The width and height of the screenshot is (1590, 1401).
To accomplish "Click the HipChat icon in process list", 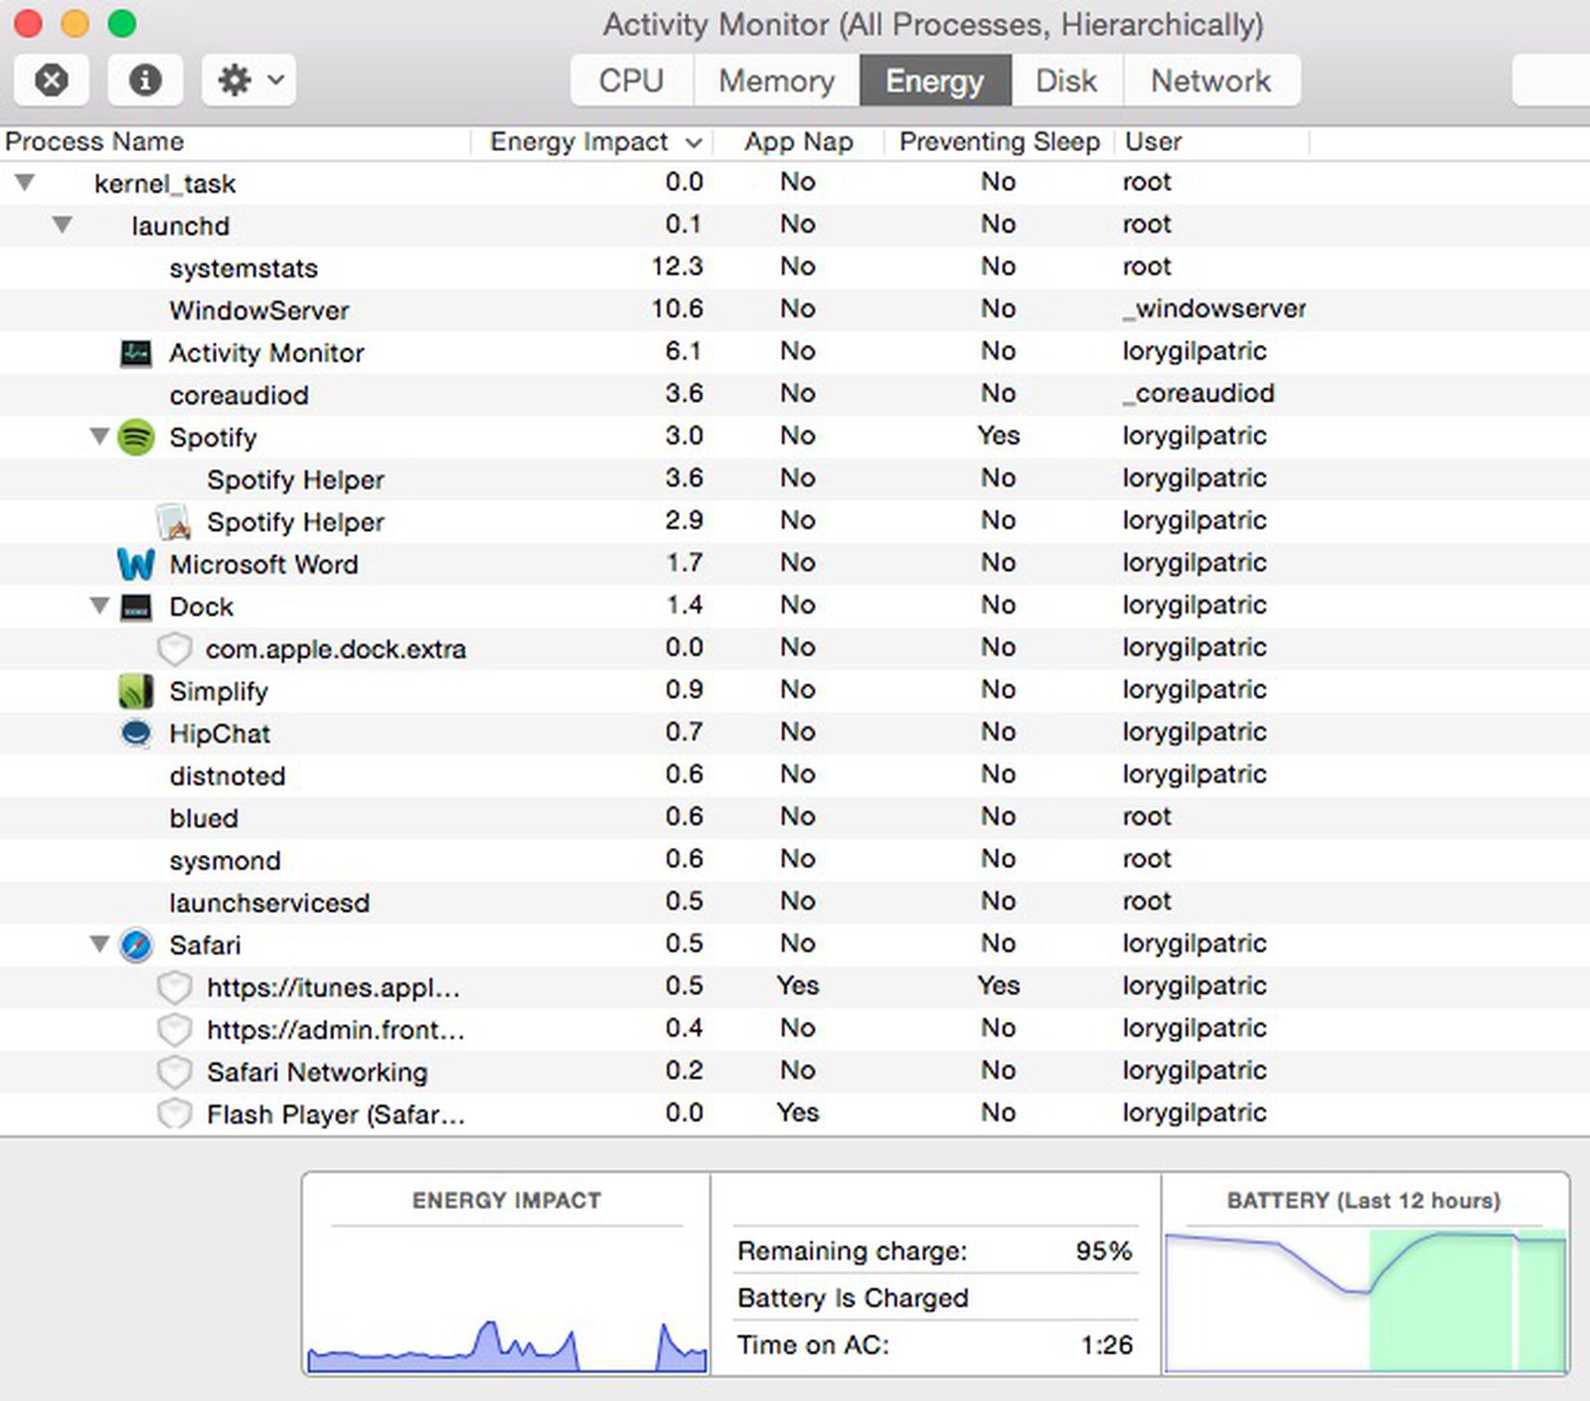I will (x=136, y=734).
